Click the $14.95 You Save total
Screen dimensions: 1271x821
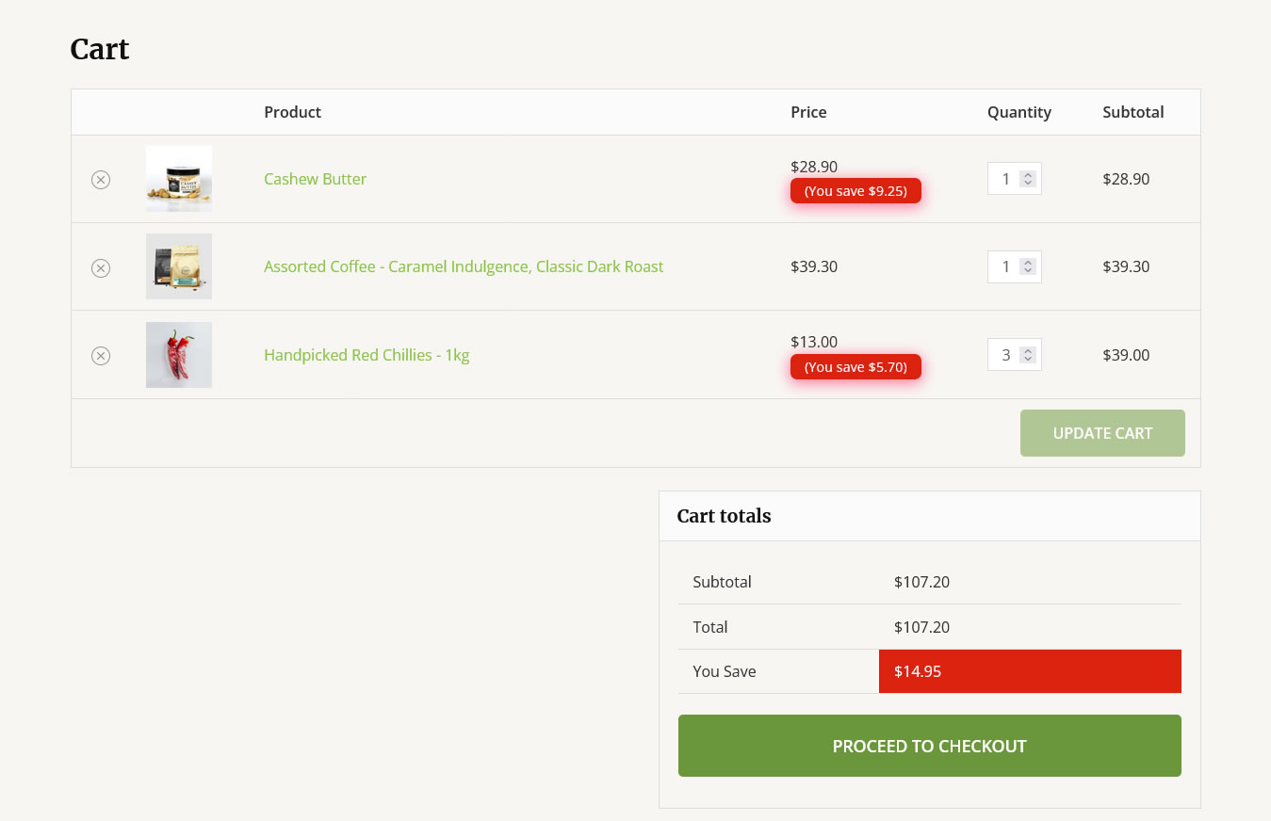[x=1030, y=671]
